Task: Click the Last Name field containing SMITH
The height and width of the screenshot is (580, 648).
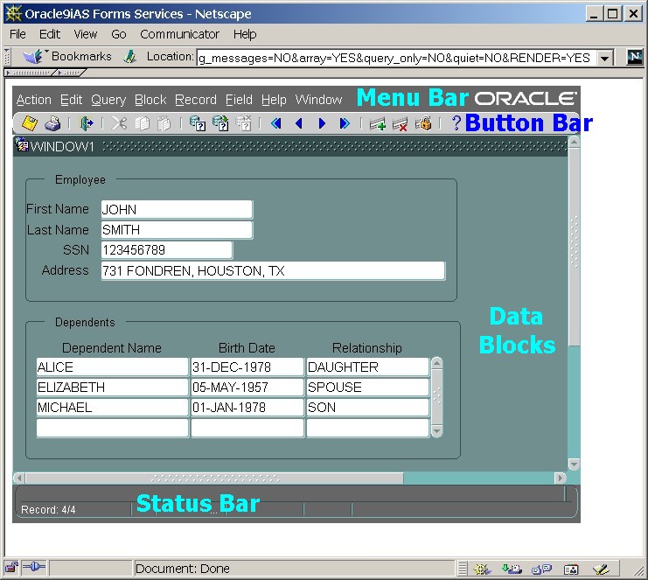Action: pos(177,230)
